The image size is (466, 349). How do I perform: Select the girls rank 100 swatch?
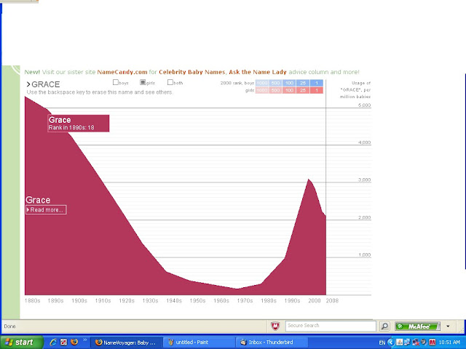(x=289, y=90)
